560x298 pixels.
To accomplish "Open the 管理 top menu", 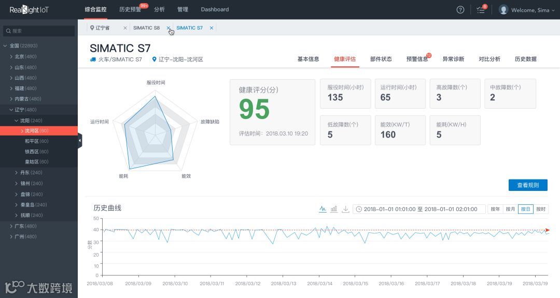I will tap(183, 9).
